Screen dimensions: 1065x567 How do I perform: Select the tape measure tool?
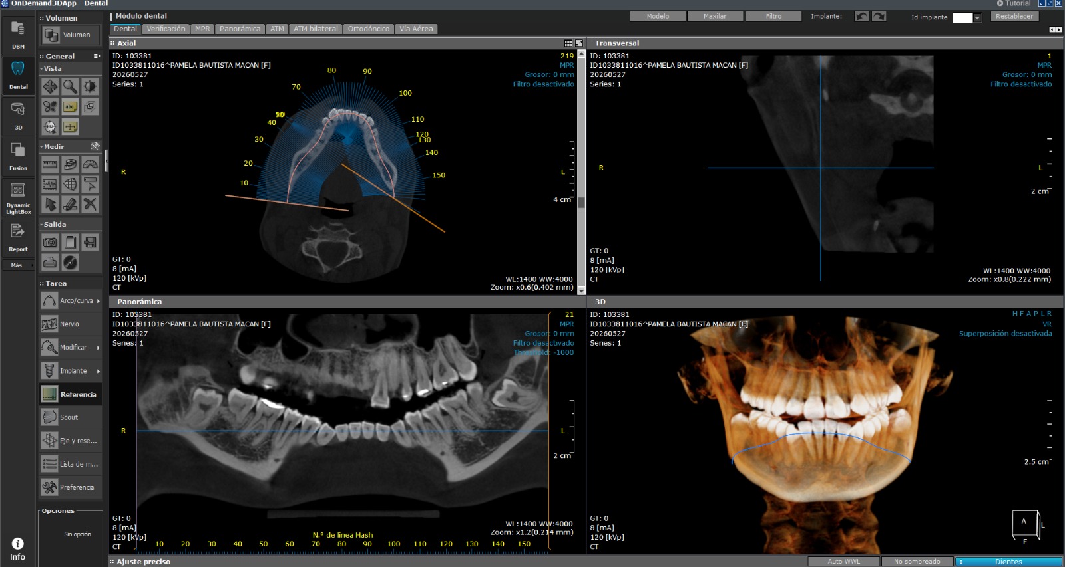click(70, 164)
